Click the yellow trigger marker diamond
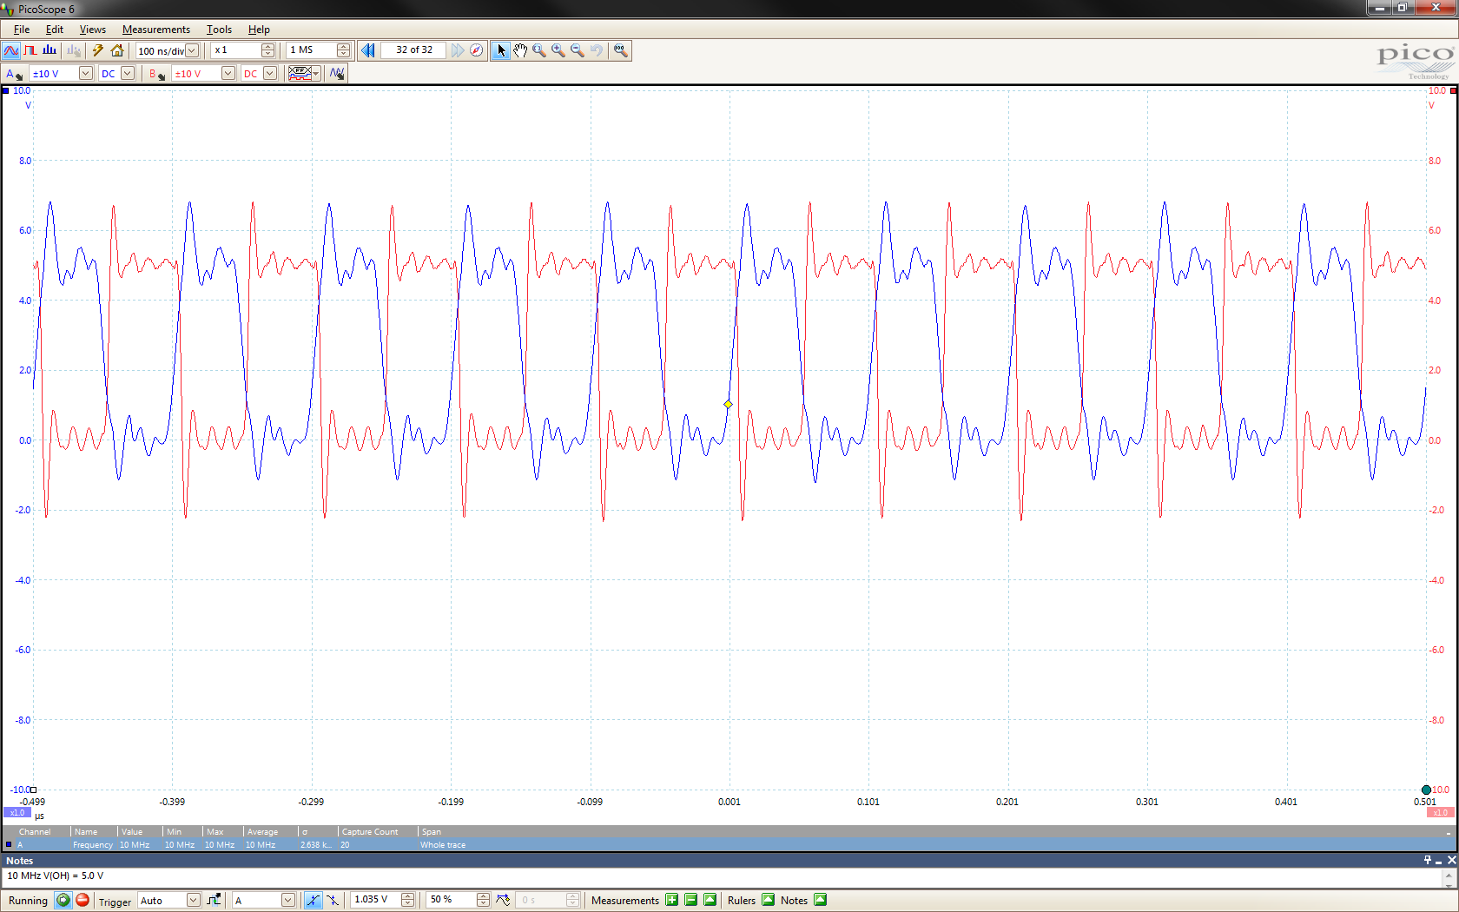The height and width of the screenshot is (912, 1459). [x=729, y=405]
